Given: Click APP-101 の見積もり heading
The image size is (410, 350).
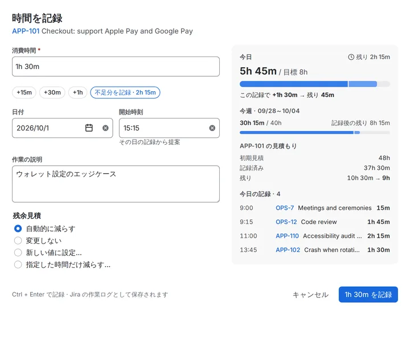Looking at the screenshot, I should pos(268,146).
